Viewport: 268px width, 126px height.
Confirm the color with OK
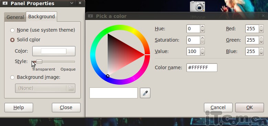(x=249, y=107)
